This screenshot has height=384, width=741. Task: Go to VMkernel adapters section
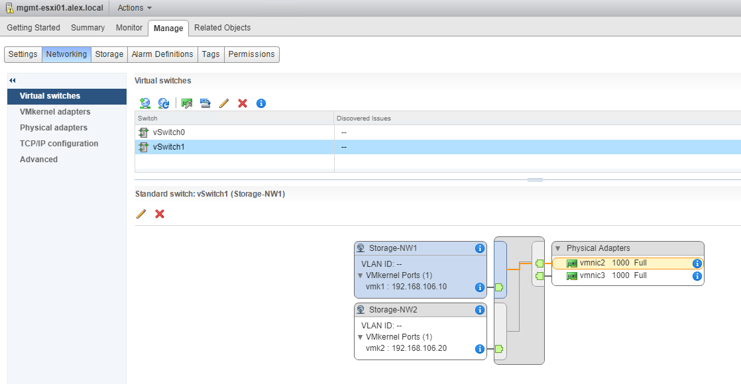[55, 112]
